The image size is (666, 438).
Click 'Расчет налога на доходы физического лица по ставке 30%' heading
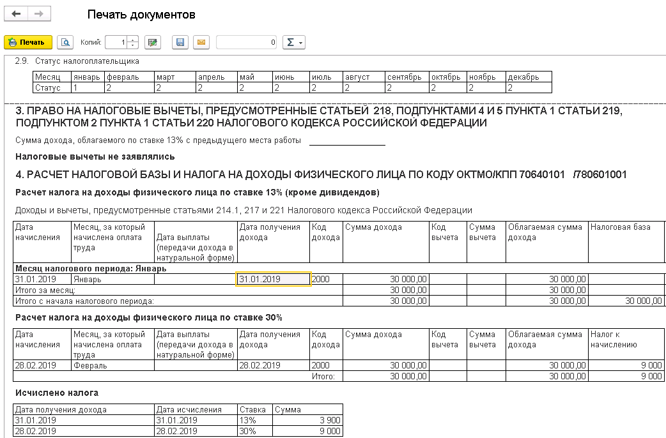(x=149, y=317)
